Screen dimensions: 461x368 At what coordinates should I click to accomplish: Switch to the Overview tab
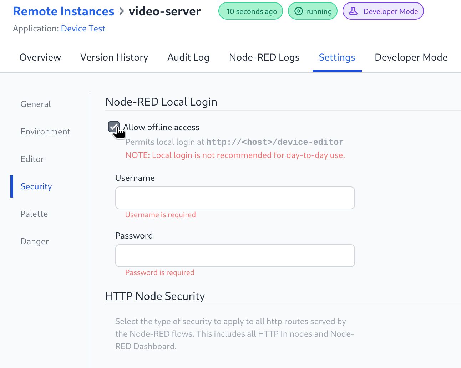pyautogui.click(x=40, y=57)
